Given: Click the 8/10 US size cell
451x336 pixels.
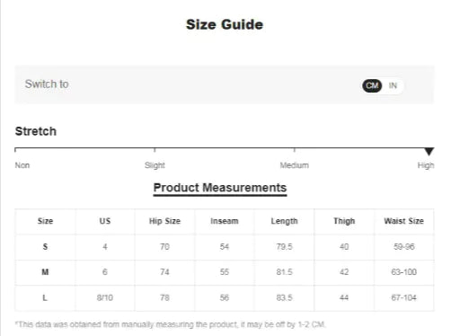Looking at the screenshot, I should click(105, 297).
